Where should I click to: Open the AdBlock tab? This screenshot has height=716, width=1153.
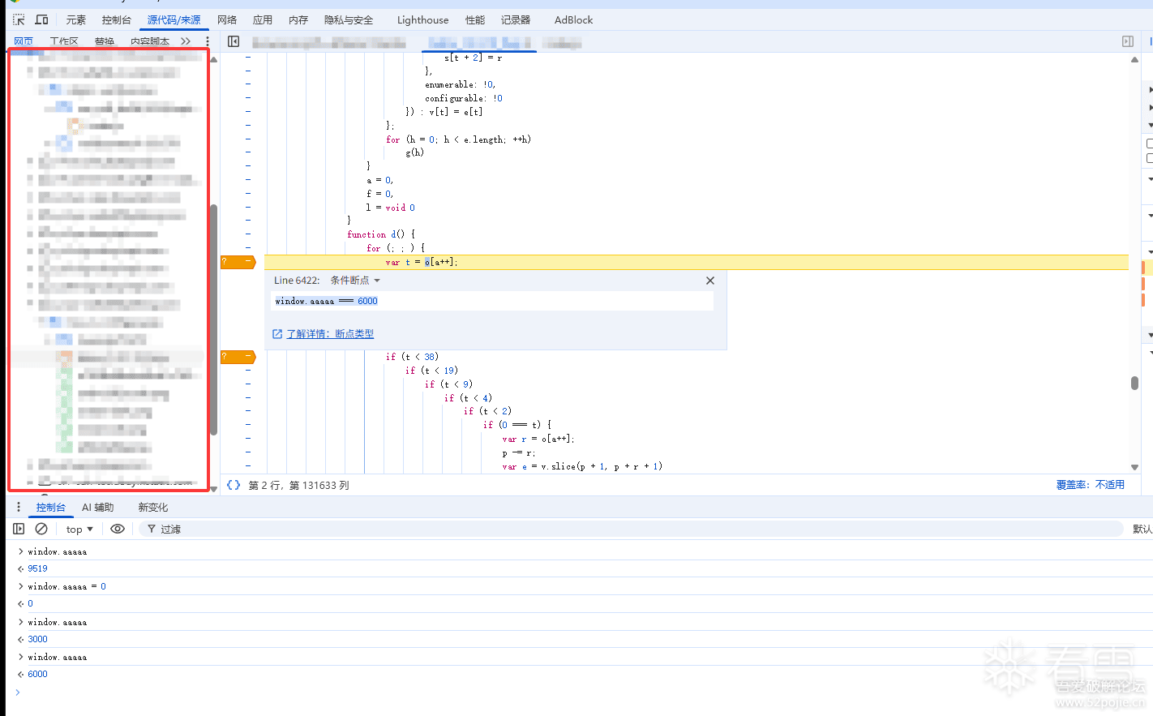(573, 20)
